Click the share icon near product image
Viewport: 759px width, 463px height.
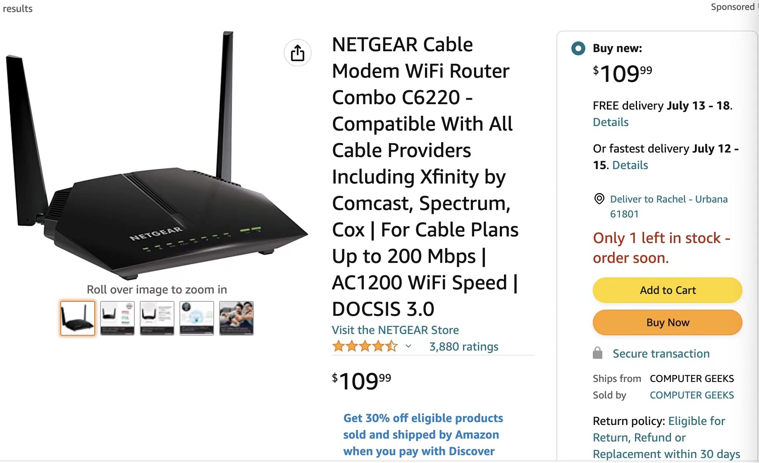point(297,53)
